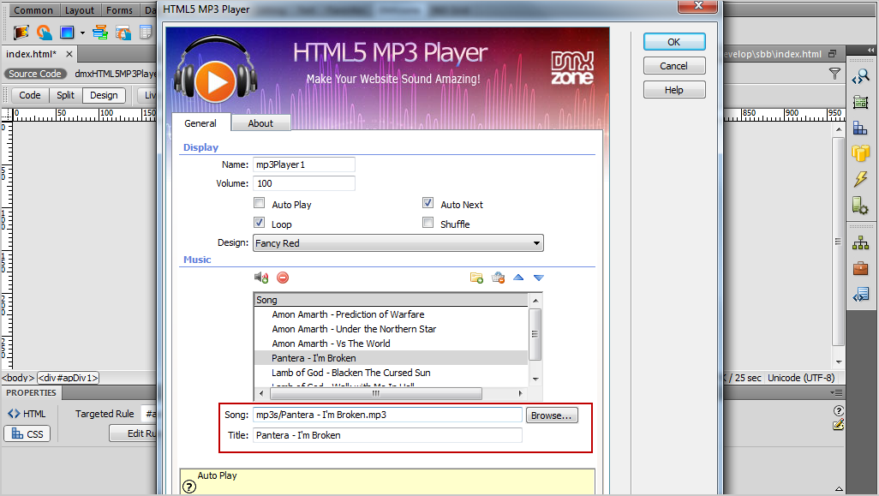Click the stacked colored panels icon in the Insert bar
This screenshot has width=879, height=496.
[100, 33]
